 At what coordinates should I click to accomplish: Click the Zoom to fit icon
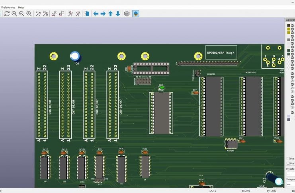coord(29,14)
